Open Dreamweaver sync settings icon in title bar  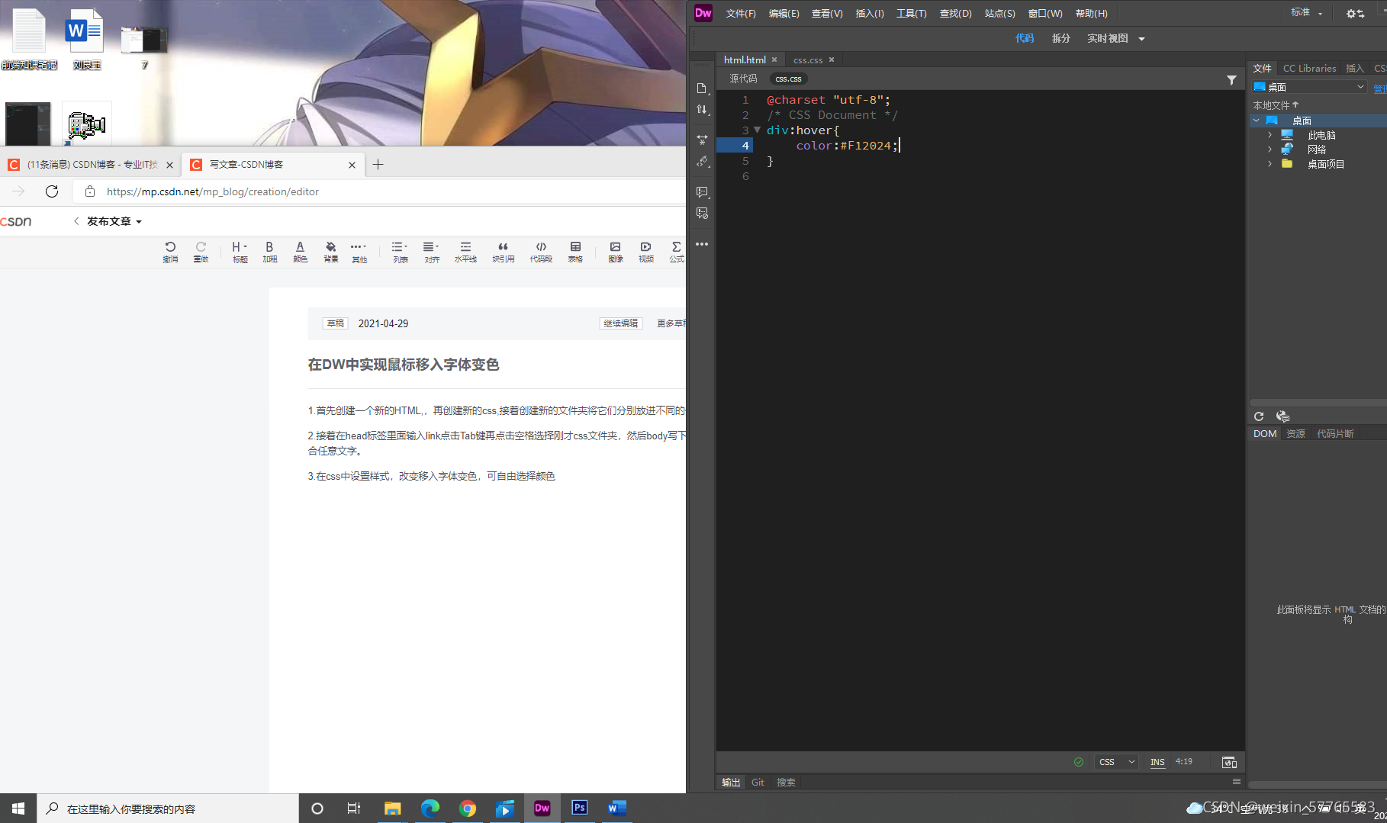pos(1355,14)
